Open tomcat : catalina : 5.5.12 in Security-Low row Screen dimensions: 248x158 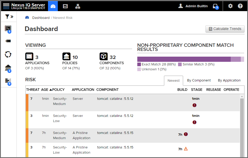click(x=115, y=116)
